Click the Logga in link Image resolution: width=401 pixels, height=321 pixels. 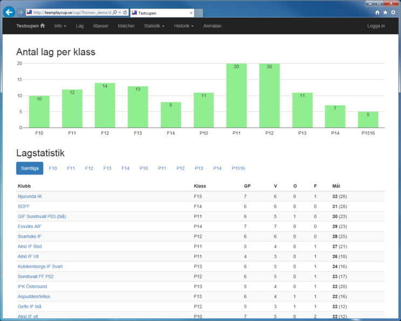pos(376,26)
